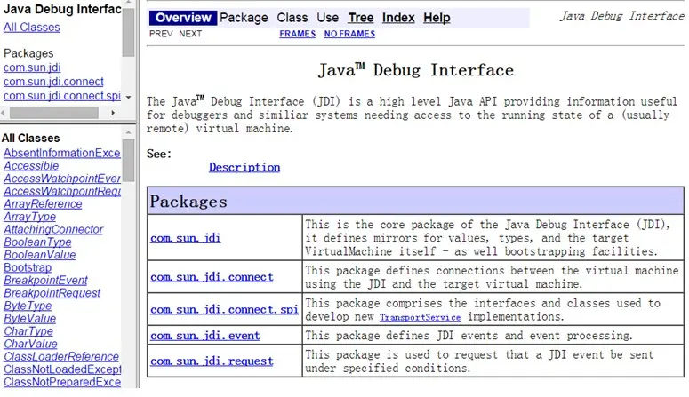Open com.sun.jdi.request package link
The image size is (689, 397).
(x=212, y=361)
